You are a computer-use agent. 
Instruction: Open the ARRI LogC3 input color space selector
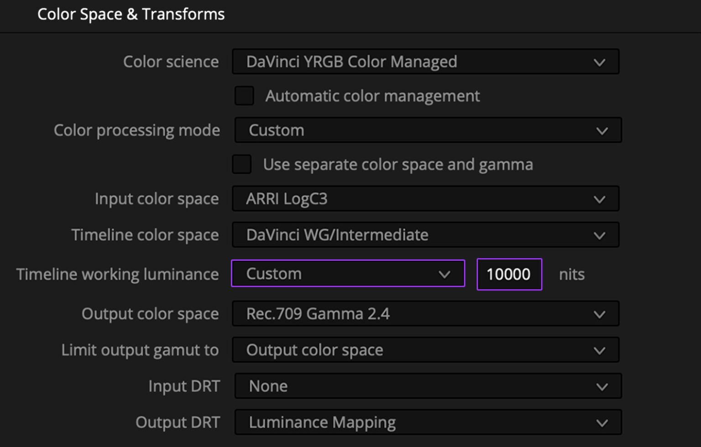tap(411, 199)
